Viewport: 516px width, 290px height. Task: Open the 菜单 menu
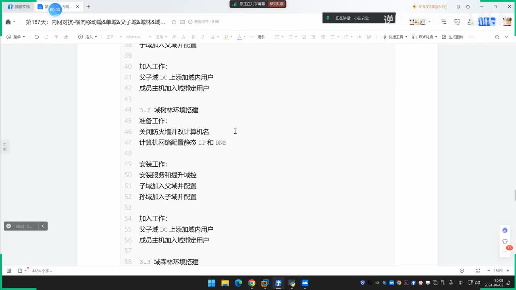(x=16, y=37)
